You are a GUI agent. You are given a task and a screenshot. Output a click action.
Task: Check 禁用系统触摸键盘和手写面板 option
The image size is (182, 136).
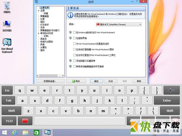tap(74, 66)
